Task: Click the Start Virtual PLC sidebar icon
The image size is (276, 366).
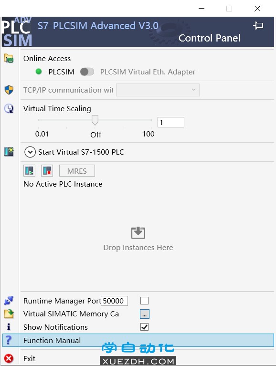Action: pos(9,152)
